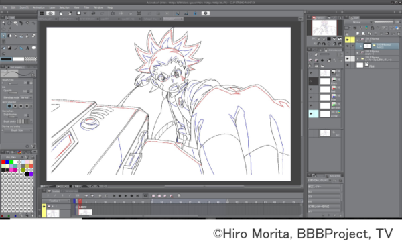402x247 pixels.
Task: Toggle eye of the Red layer entry
Action: tap(311, 89)
